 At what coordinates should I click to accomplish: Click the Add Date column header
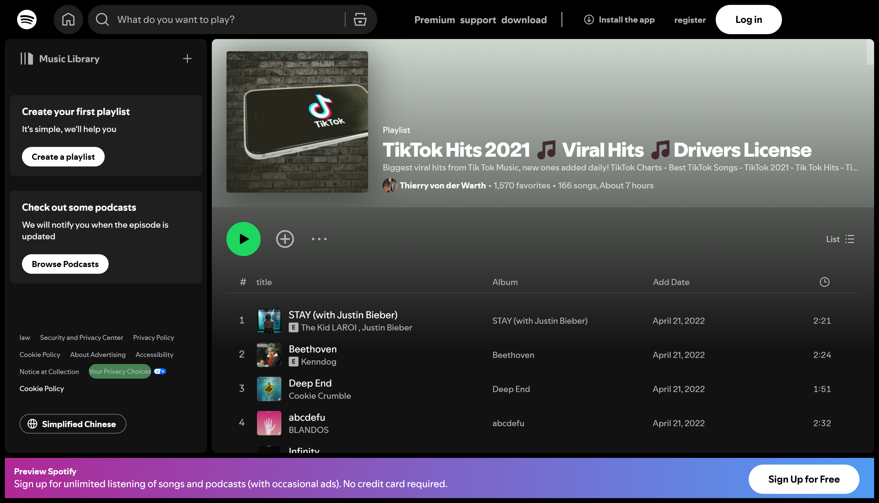click(x=671, y=282)
